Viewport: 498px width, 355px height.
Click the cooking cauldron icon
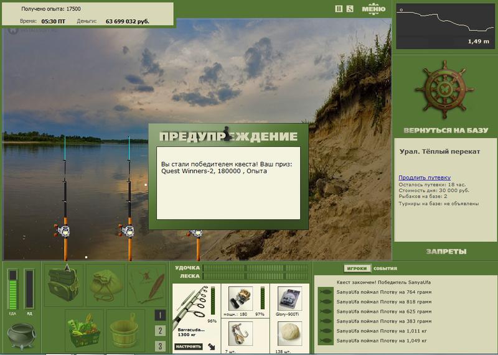[21, 336]
